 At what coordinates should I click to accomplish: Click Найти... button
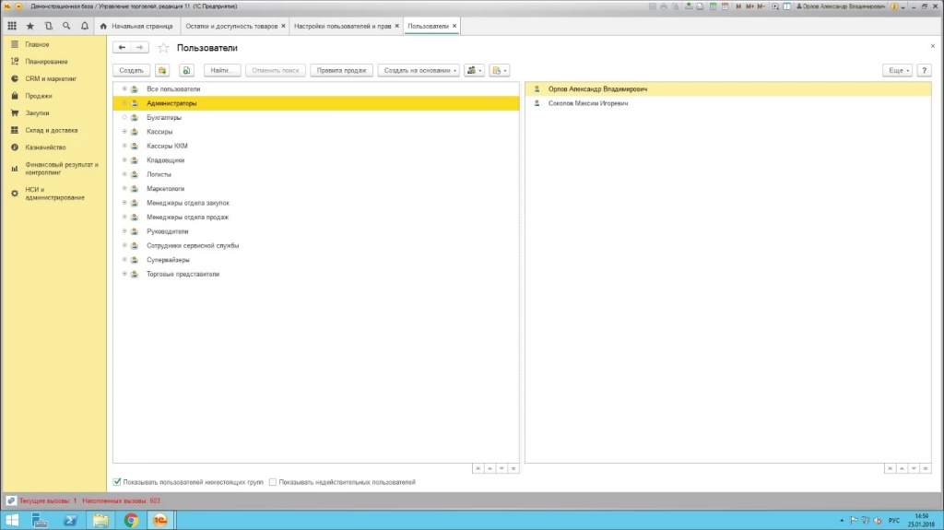[222, 70]
